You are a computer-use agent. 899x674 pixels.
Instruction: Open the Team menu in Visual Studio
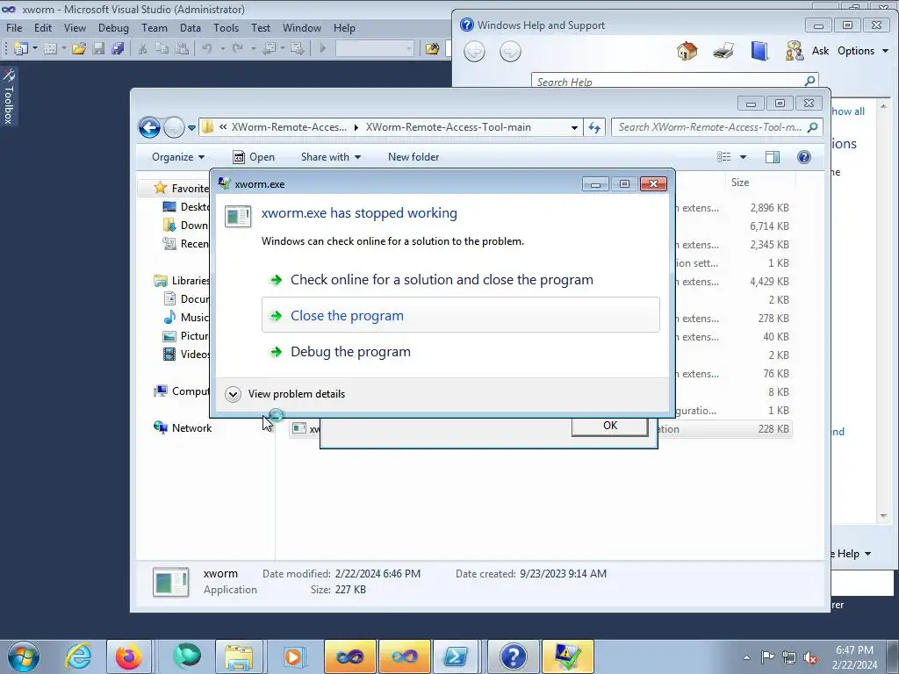155,27
